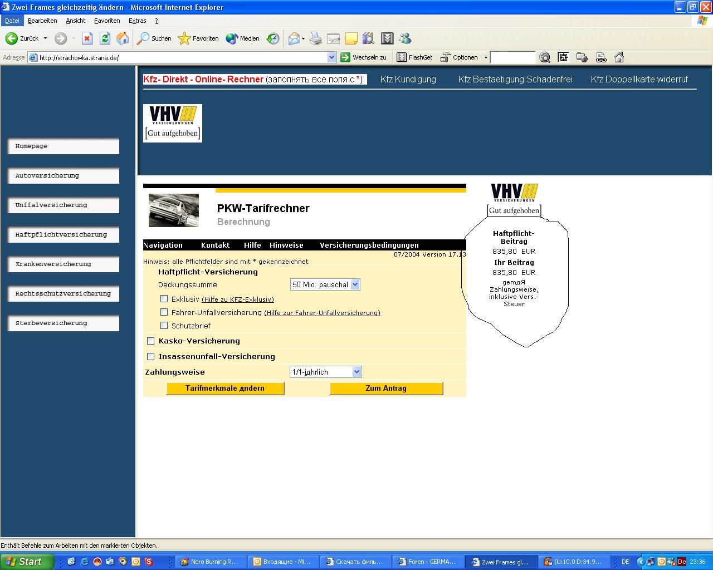
Task: Open the Deckungssumme dropdown
Action: (x=325, y=284)
